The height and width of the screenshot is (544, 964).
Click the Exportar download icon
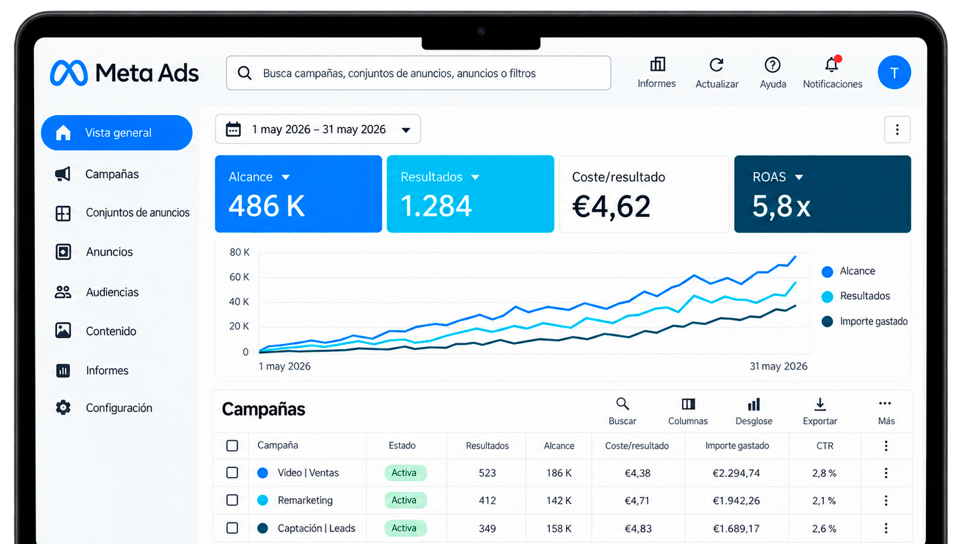point(820,404)
